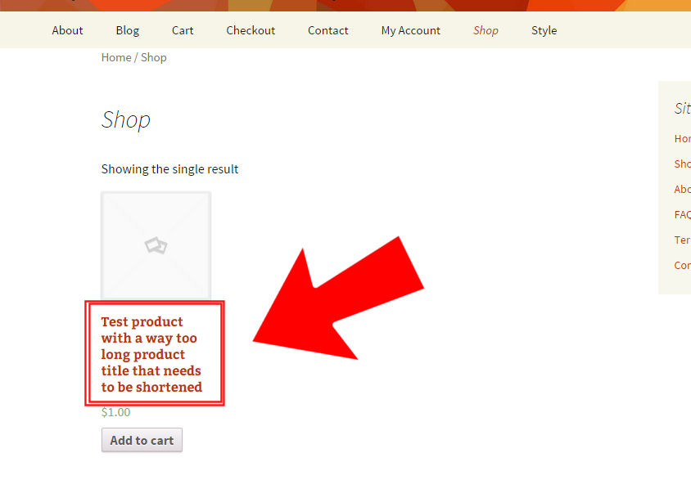Viewport: 691px width, 480px height.
Task: Click Shop in the breadcrumb trail
Action: click(153, 57)
